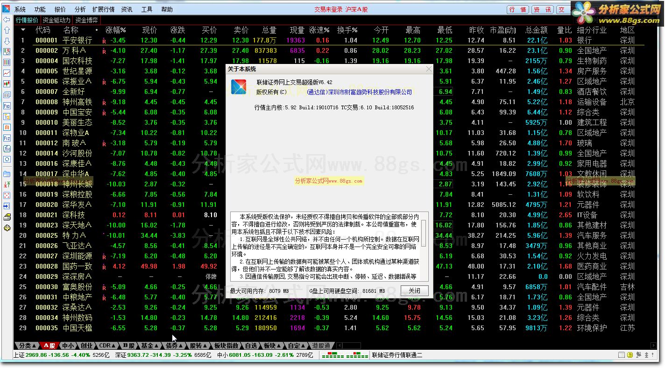This screenshot has width=665, height=368.
Task: Select the 创业 bottom tab
Action: pyautogui.click(x=86, y=346)
